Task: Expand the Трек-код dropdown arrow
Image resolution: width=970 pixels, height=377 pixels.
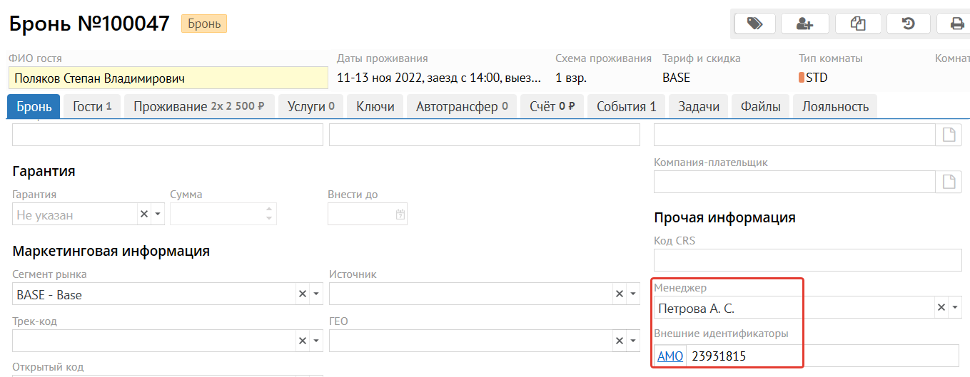Action: [317, 341]
